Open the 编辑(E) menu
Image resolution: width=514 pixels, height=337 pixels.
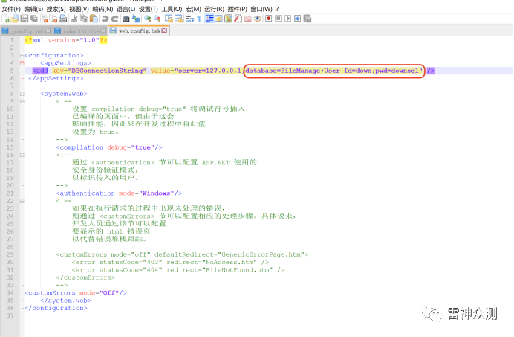(33, 9)
